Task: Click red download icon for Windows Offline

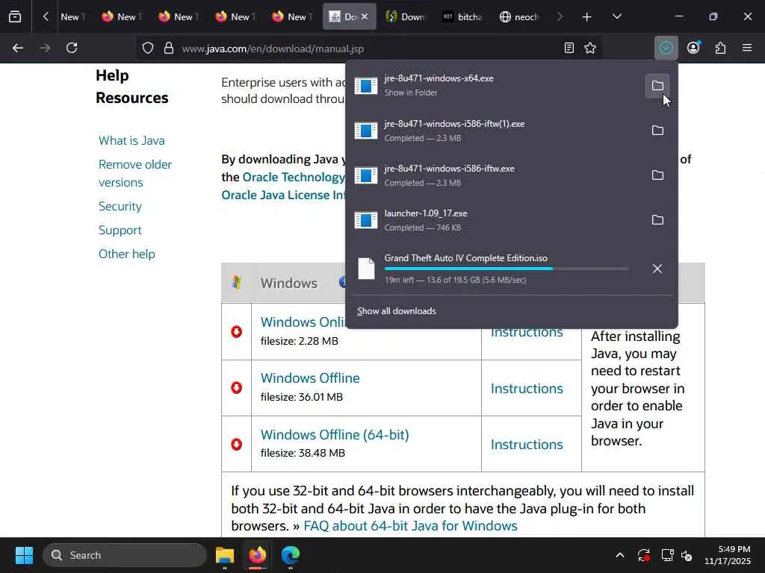Action: coord(237,388)
